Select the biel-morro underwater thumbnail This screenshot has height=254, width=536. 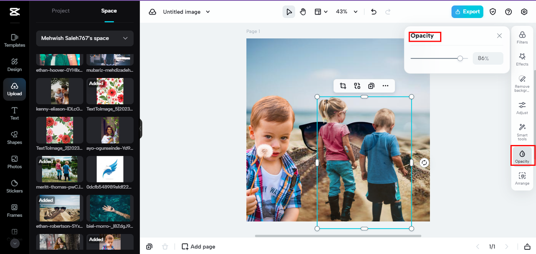[x=110, y=208]
